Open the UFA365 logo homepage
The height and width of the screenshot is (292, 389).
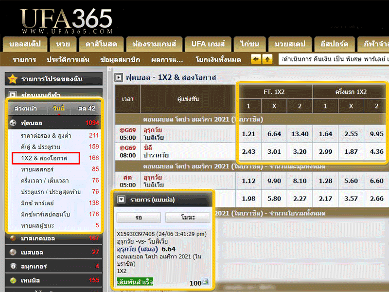coord(66,20)
